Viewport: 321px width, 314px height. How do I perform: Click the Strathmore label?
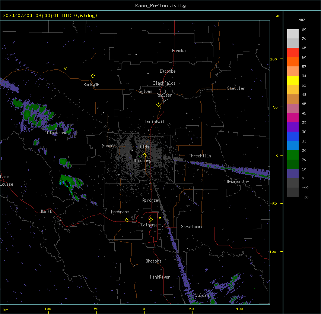tap(192, 227)
